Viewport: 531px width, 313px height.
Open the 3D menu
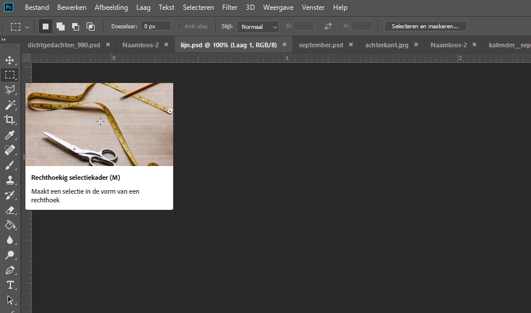[250, 7]
